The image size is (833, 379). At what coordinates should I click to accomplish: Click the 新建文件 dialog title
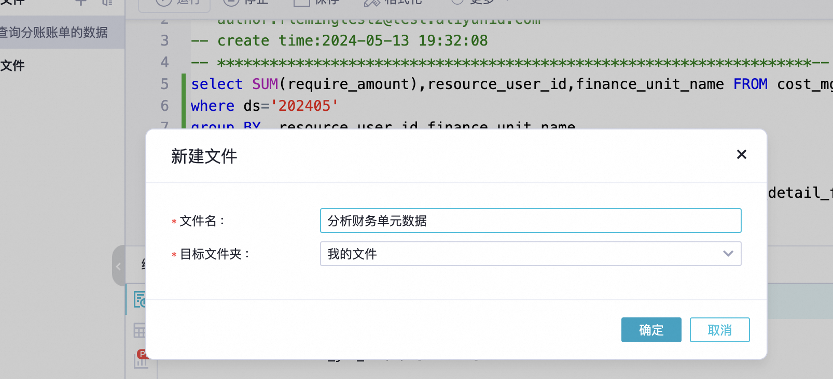(204, 156)
